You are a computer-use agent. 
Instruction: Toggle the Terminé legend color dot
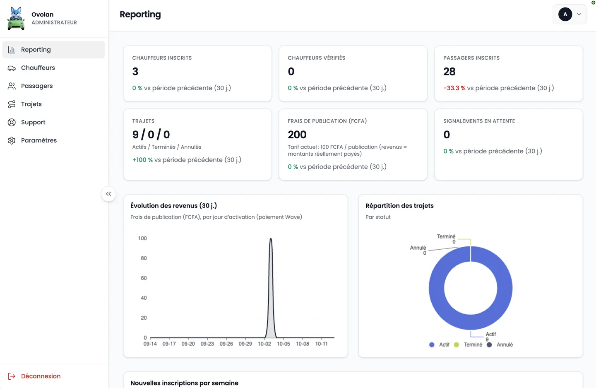[456, 345]
